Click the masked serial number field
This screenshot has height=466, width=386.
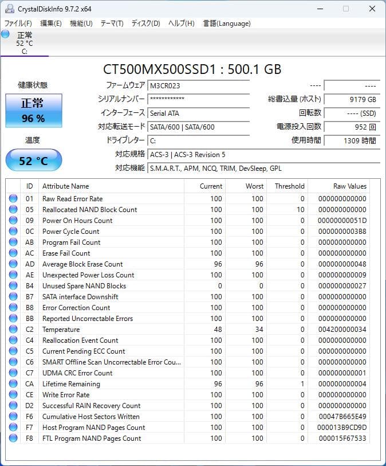point(198,99)
